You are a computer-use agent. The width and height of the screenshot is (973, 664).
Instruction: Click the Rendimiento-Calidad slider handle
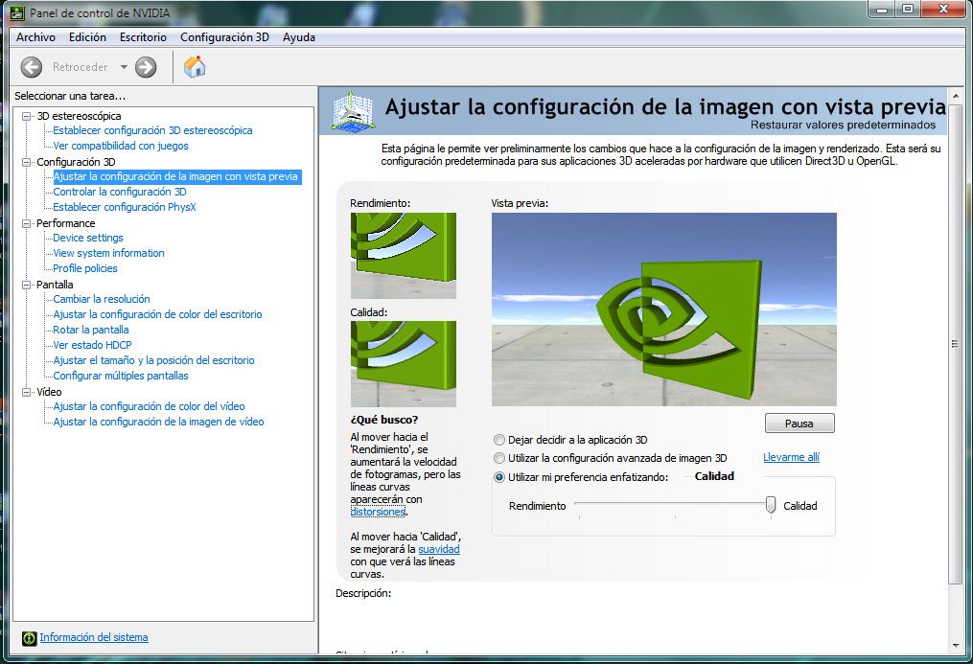point(771,505)
